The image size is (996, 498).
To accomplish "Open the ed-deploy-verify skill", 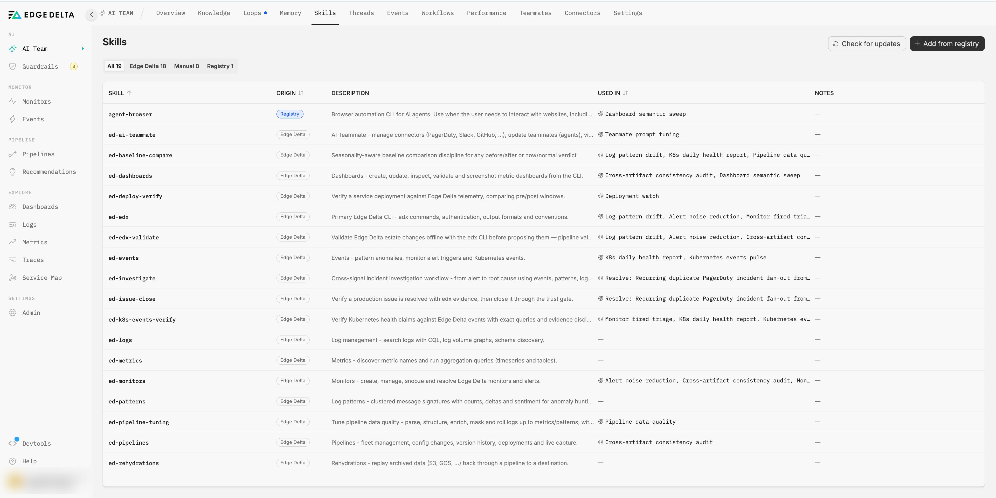I will point(135,196).
